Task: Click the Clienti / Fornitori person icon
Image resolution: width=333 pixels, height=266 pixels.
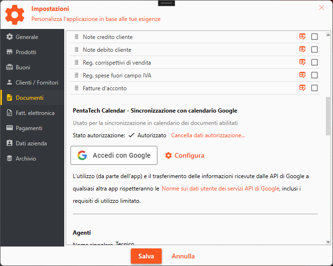Action: click(x=10, y=82)
